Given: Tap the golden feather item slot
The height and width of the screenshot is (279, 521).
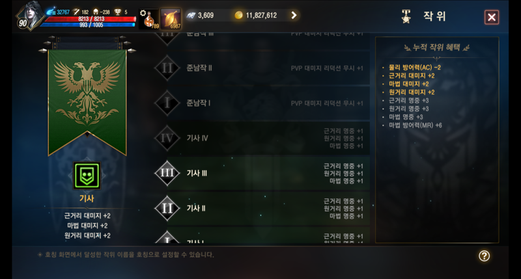Looking at the screenshot, I should point(171,19).
